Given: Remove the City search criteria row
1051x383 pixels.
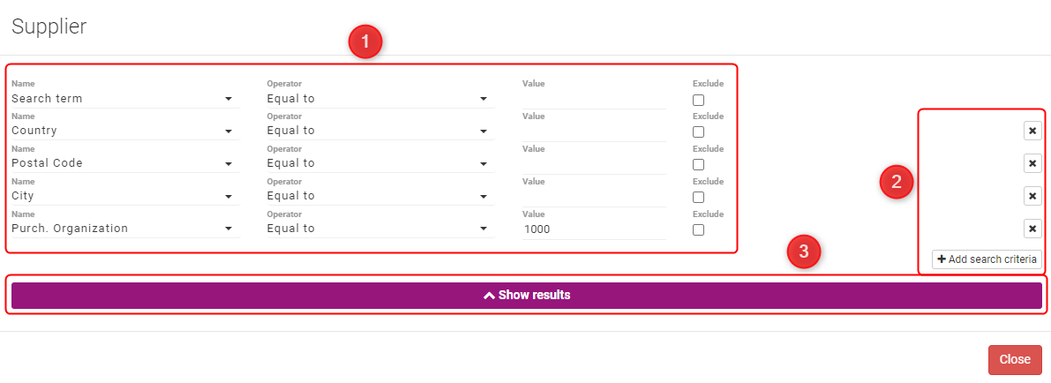Looking at the screenshot, I should point(1032,196).
